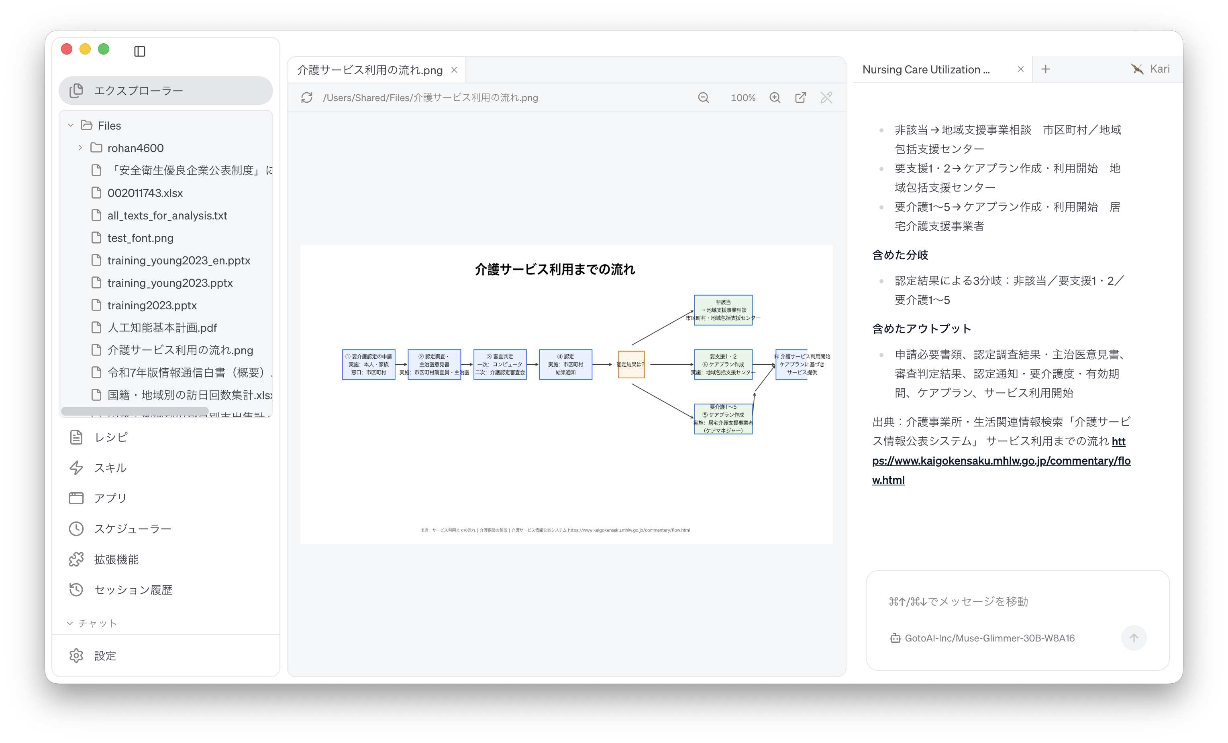Click the Kari bird icon
Screen dimensions: 1228x743
click(1137, 69)
